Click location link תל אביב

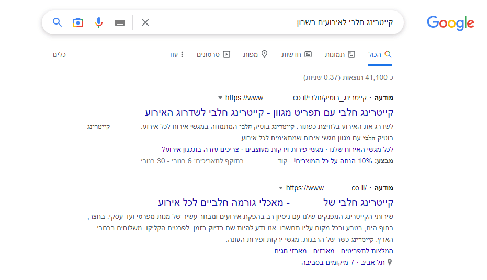(x=372, y=262)
